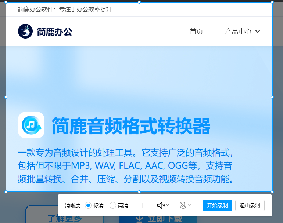Click the 简鹿办公 deer logo icon
Screen dimensions: 283x223
click(x=25, y=31)
